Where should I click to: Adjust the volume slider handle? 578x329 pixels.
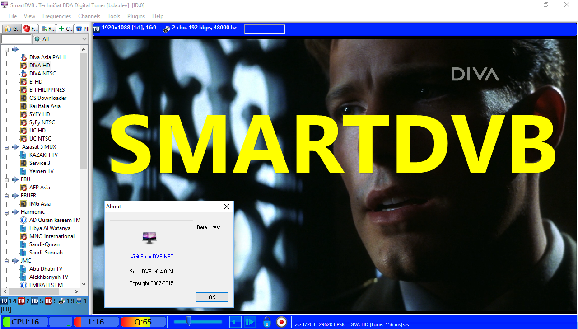(189, 322)
